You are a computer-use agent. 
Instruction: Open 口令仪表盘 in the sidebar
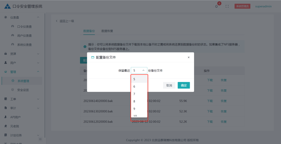(x=26, y=27)
